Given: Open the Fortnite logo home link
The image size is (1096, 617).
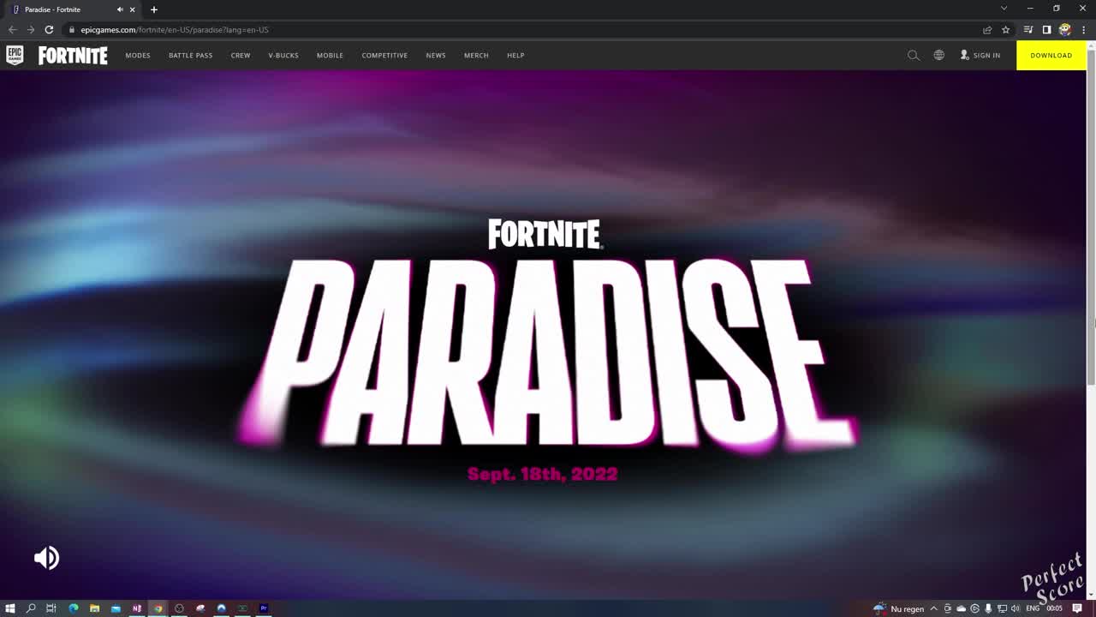Looking at the screenshot, I should coord(73,56).
